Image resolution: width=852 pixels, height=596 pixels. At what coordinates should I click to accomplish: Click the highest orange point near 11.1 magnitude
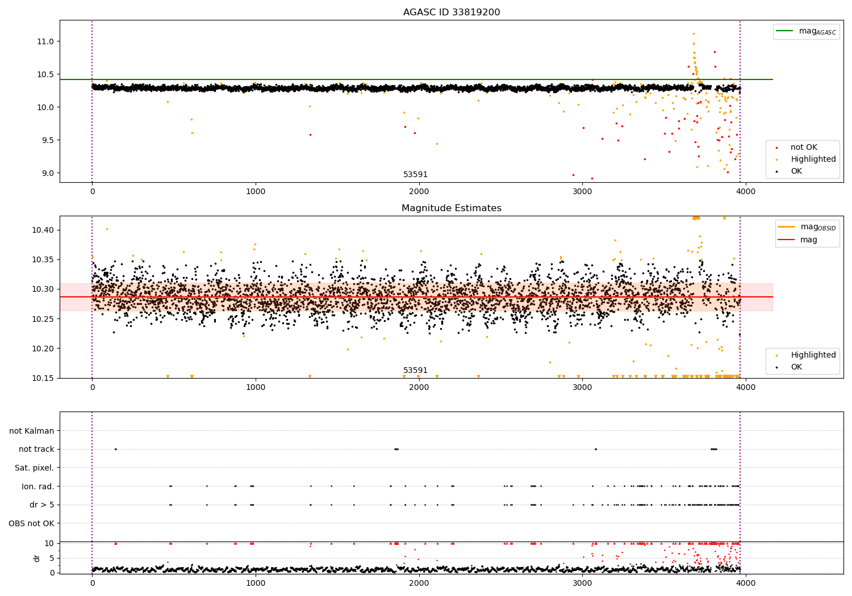(x=694, y=33)
